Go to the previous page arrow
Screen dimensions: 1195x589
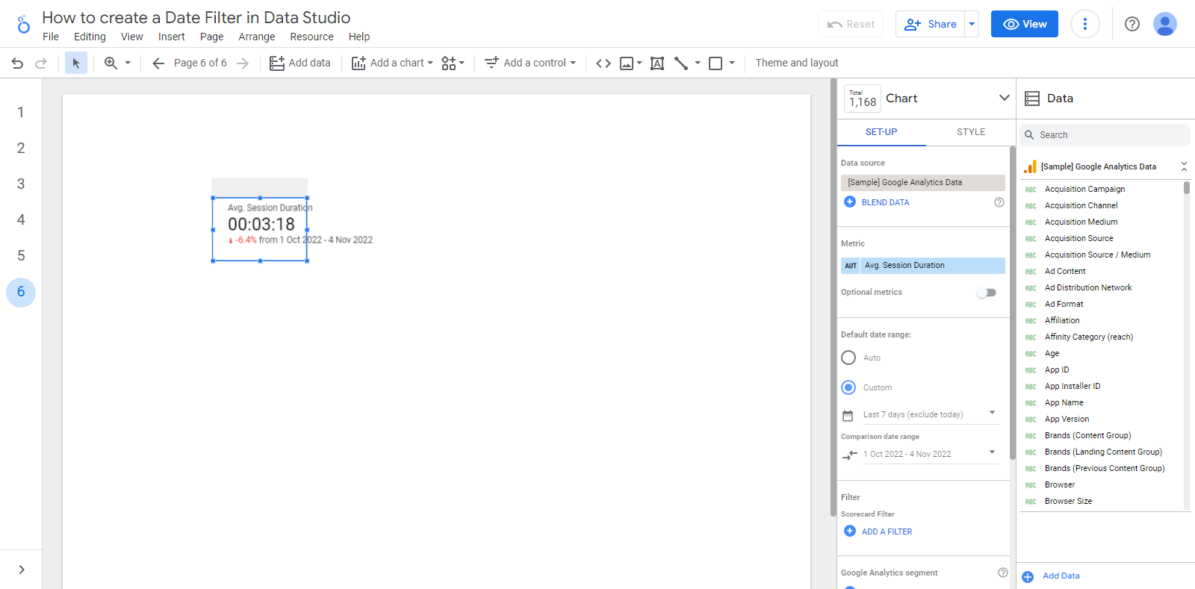(158, 63)
